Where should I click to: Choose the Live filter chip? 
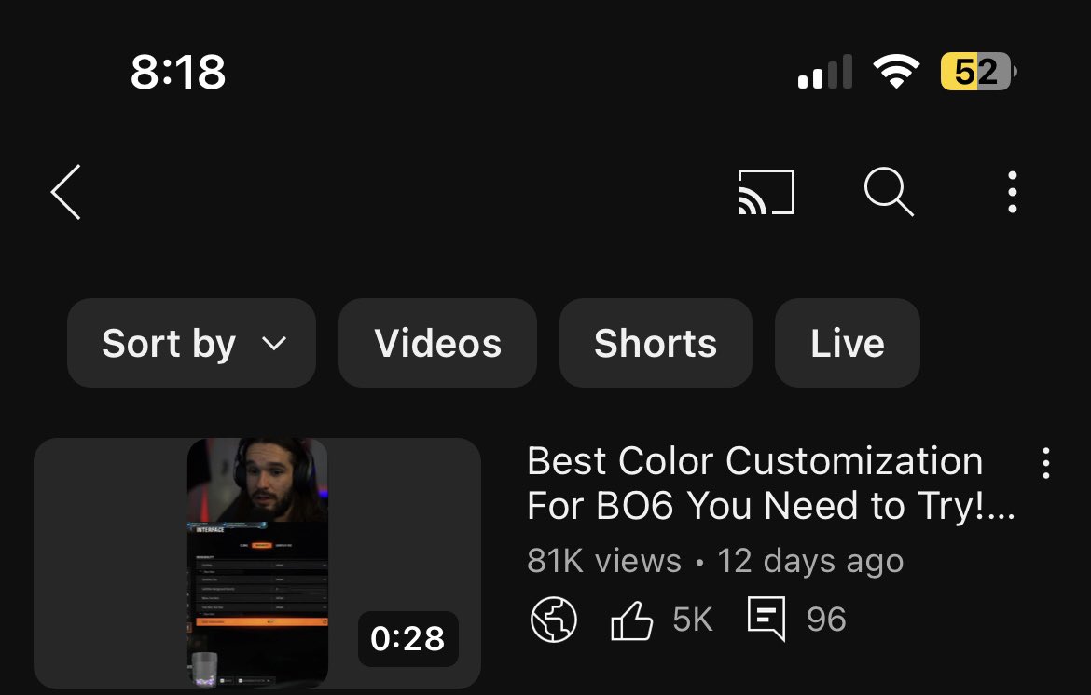[x=848, y=343]
